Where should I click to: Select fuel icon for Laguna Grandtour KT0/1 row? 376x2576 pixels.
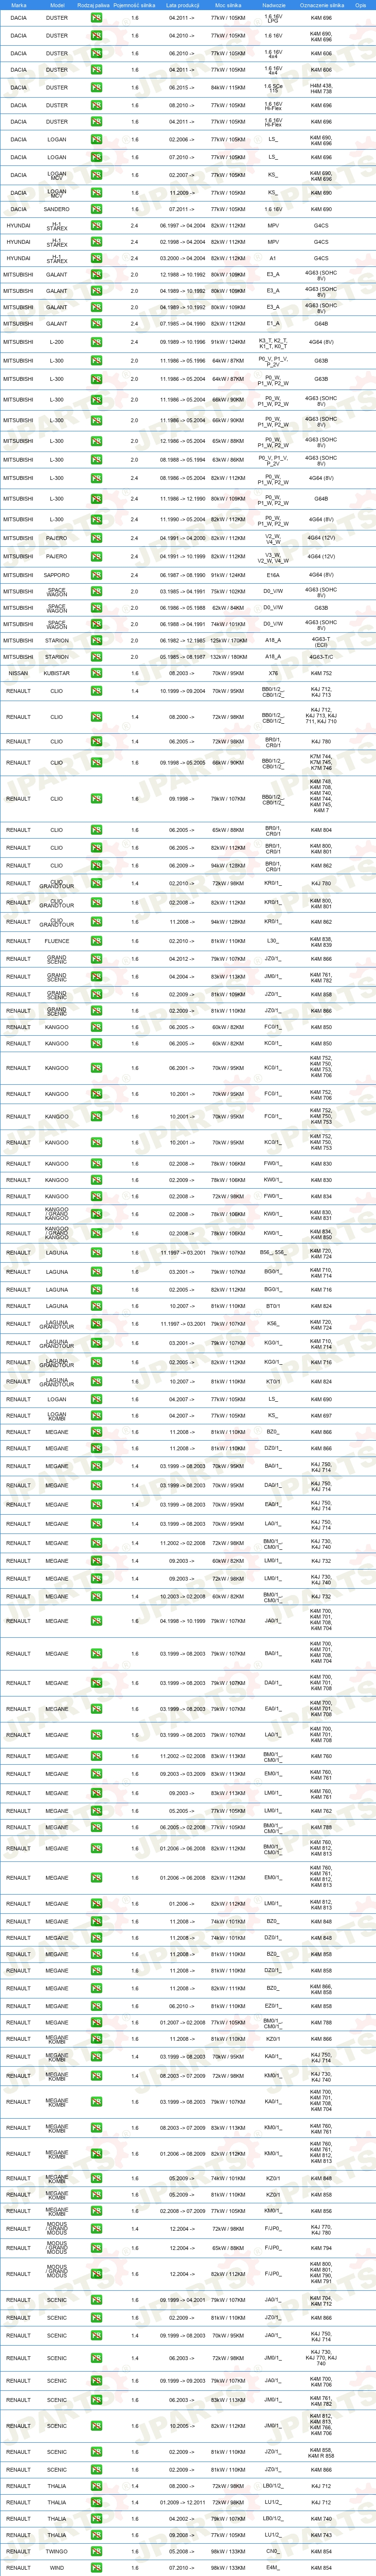(x=96, y=1382)
